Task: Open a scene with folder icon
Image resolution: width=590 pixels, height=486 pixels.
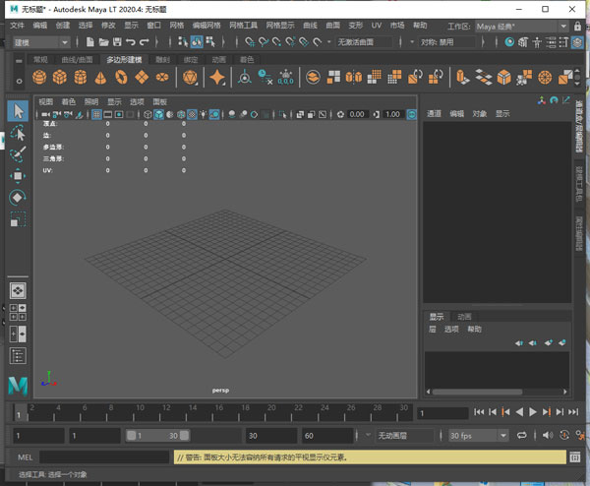Action: point(103,41)
